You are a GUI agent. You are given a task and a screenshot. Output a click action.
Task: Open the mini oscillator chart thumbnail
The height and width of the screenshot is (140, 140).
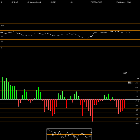click(x=69, y=134)
